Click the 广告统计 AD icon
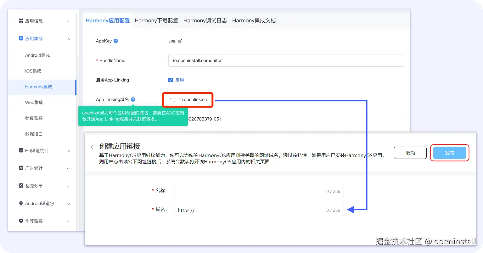 click(x=21, y=168)
